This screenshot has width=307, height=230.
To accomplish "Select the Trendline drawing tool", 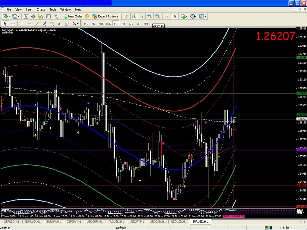I will point(37,24).
